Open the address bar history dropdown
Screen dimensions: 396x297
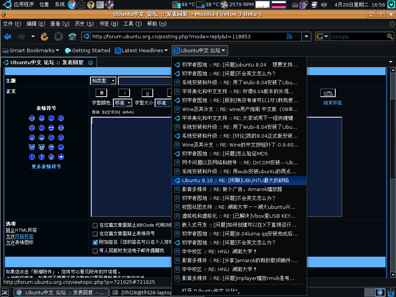click(306, 37)
